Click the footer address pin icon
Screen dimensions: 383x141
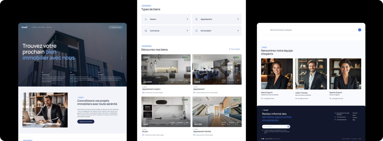pyautogui.click(x=335, y=113)
